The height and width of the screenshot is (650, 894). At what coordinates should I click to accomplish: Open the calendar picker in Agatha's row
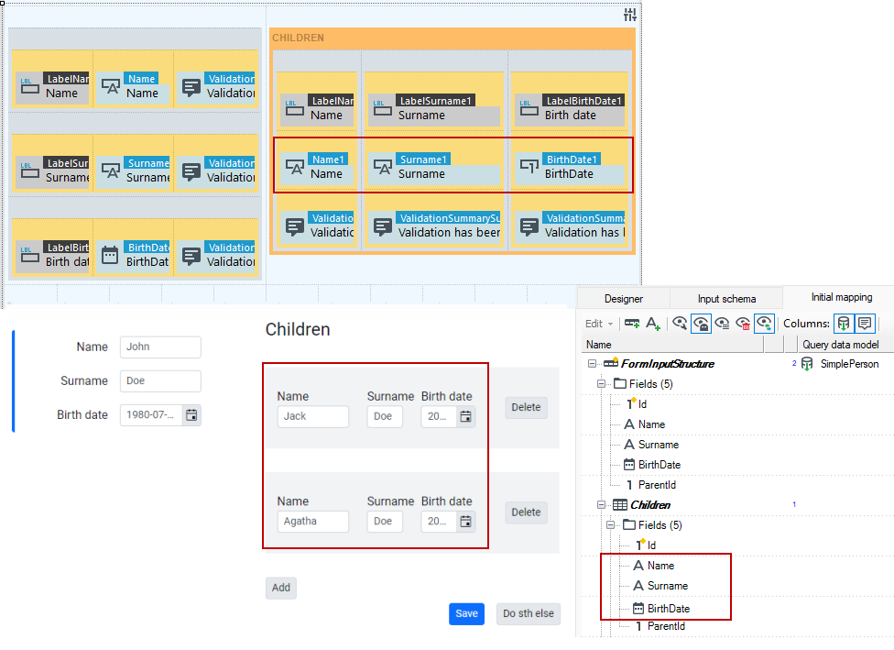point(466,521)
